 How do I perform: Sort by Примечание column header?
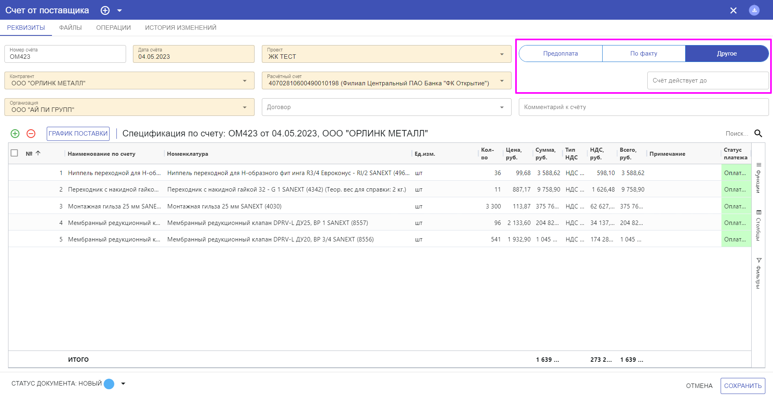point(667,154)
